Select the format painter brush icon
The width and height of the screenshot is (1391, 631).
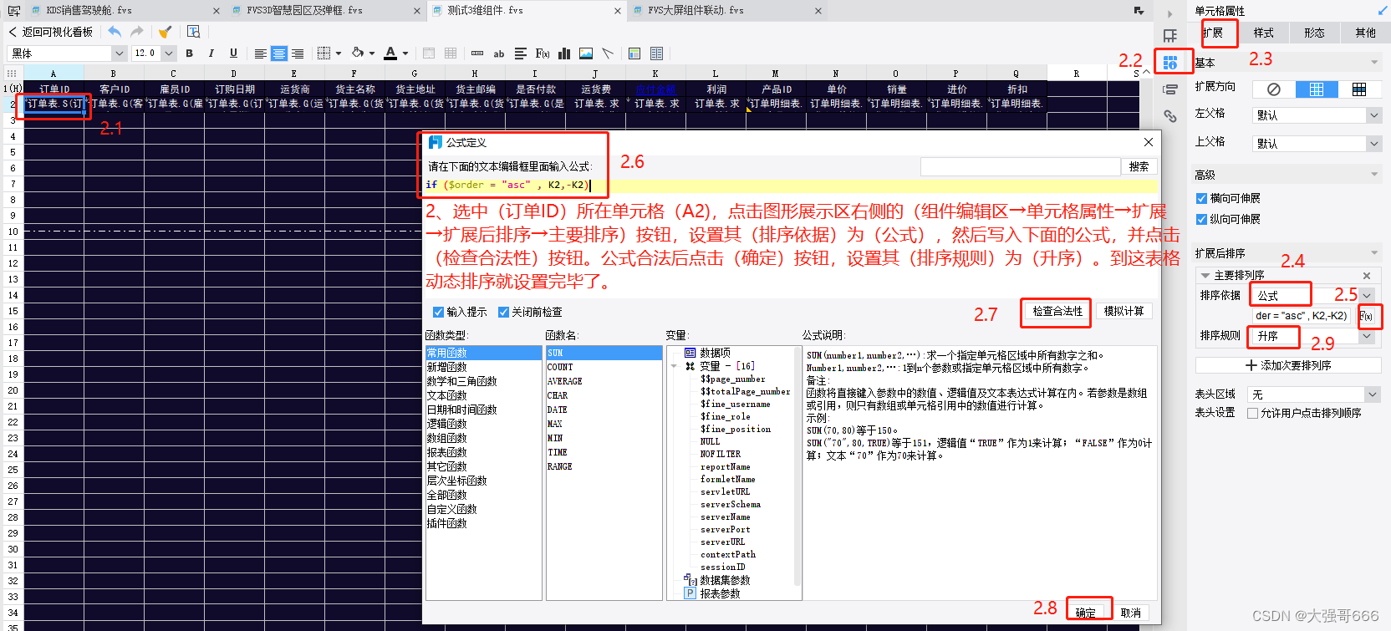pos(166,32)
